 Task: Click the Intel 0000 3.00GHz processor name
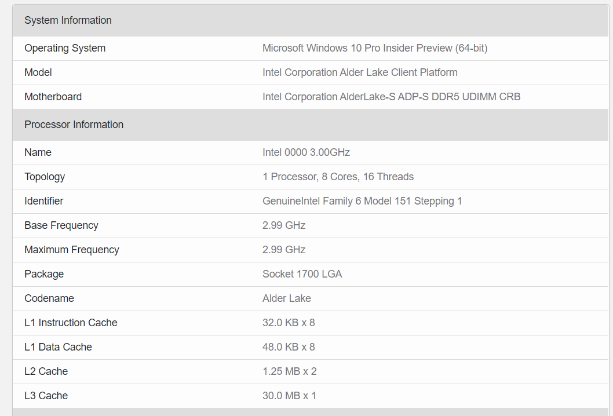click(306, 152)
